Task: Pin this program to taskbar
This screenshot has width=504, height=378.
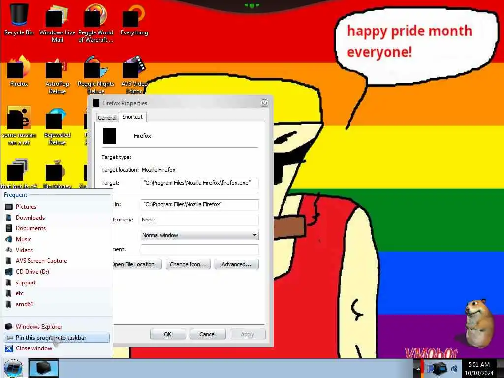Action: coord(57,338)
